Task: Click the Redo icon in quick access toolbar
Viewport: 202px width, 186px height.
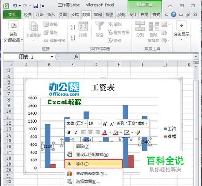Action: (x=25, y=6)
